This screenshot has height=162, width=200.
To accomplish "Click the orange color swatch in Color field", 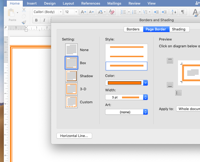I will [124, 83].
